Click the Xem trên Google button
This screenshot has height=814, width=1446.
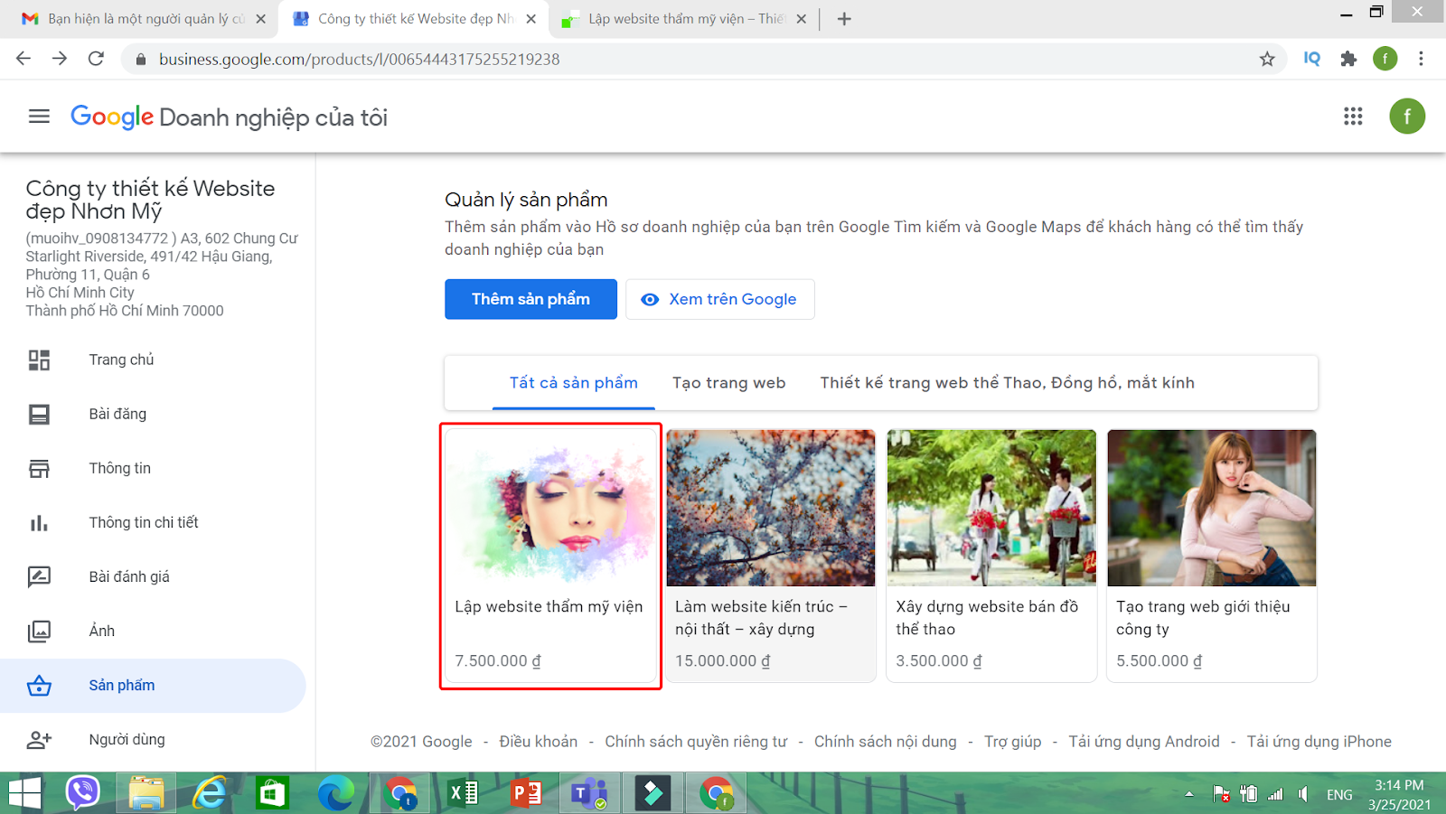[x=720, y=299]
